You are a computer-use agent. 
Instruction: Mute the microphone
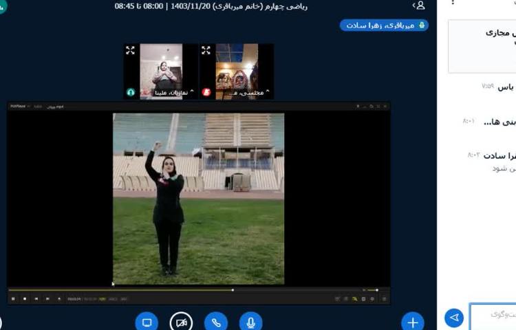tap(250, 322)
